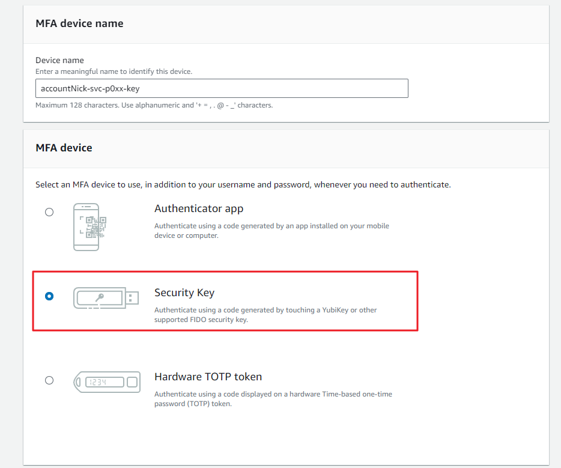Select the Security Key radio button
Image resolution: width=561 pixels, height=468 pixels.
pos(49,296)
